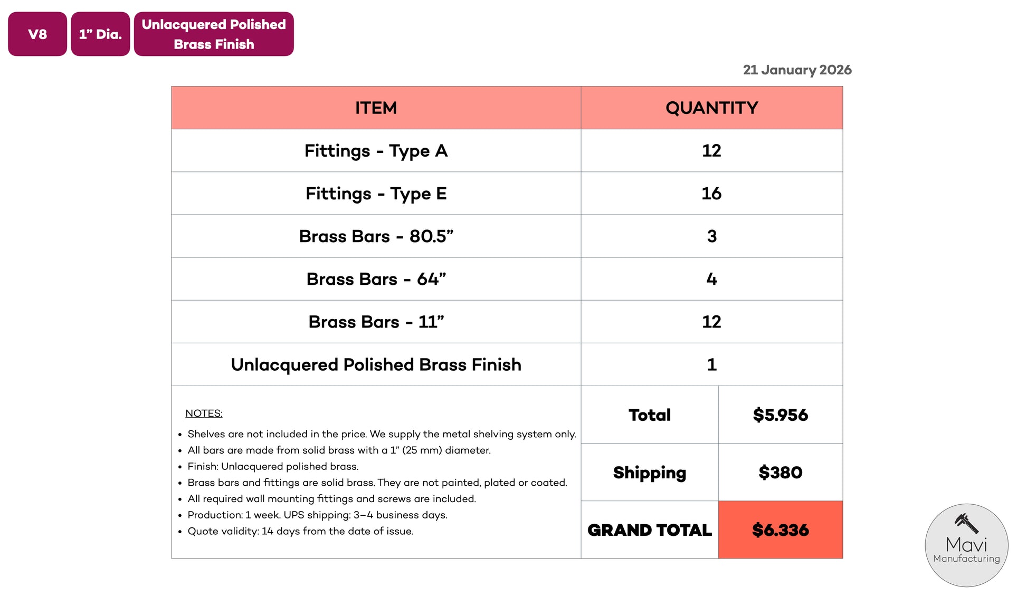Select the ITEM column header
The height and width of the screenshot is (616, 1027).
pyautogui.click(x=376, y=108)
